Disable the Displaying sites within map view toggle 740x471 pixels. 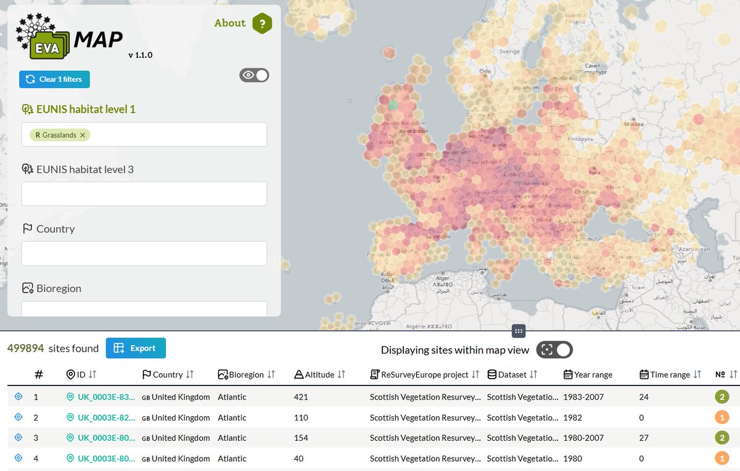tap(554, 349)
